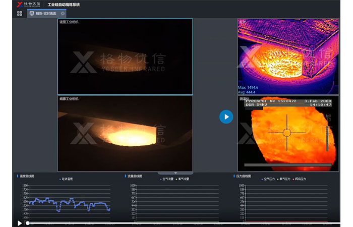Click the 流量曲线图 chart title
Viewport: 353px width, 227px height.
tap(135, 176)
